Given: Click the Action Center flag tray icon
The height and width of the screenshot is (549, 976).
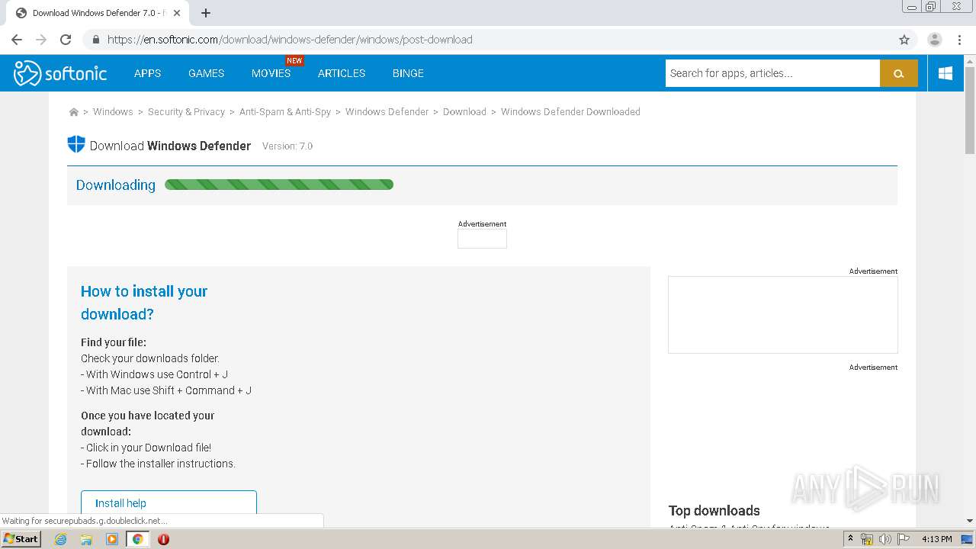Looking at the screenshot, I should point(904,539).
